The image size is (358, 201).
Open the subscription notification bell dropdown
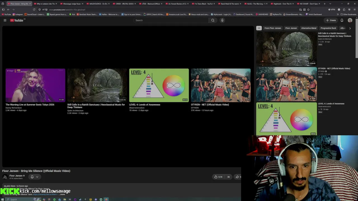(x=34, y=177)
